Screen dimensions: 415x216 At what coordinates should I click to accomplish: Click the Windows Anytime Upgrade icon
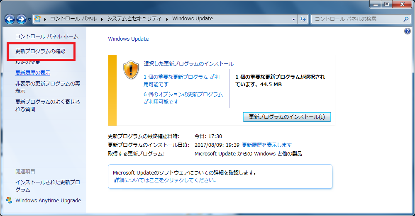9,200
